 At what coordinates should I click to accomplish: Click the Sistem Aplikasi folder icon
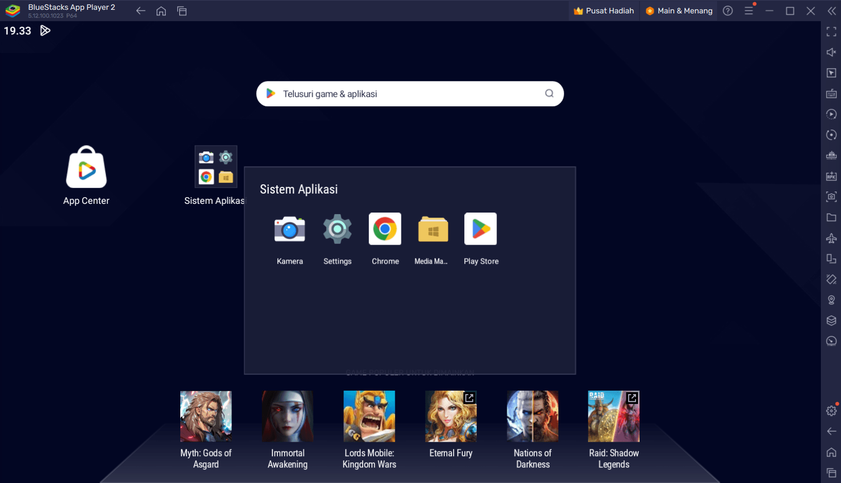click(x=215, y=166)
